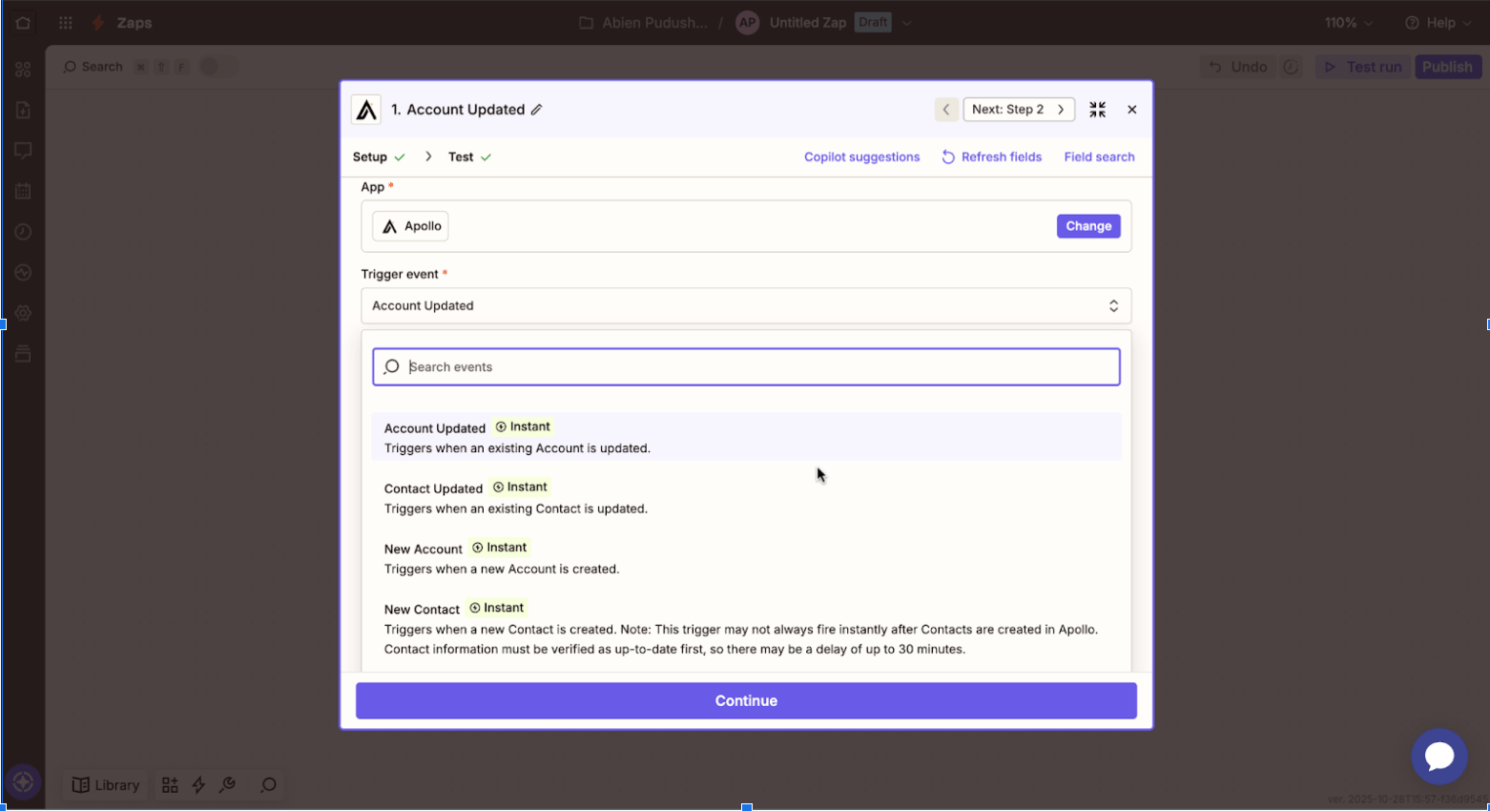Open the Abien Pudush folder breadcrumb
1490x811 pixels.
(644, 23)
